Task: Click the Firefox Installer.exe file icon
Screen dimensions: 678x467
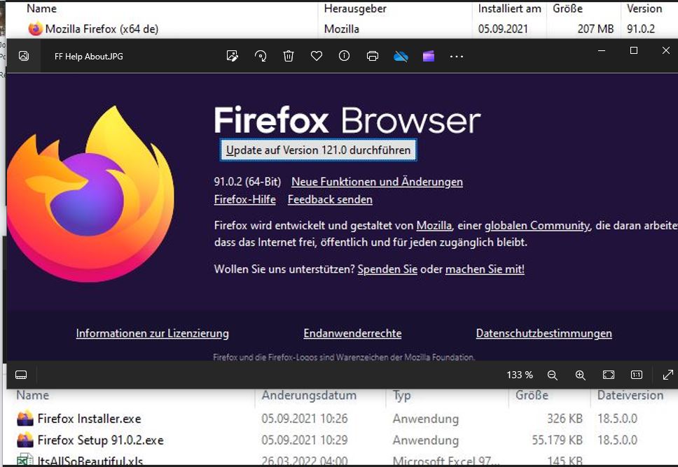Action: [25, 418]
